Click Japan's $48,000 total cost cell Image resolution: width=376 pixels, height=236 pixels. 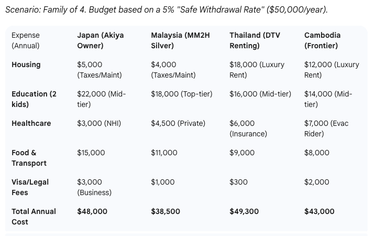pyautogui.click(x=92, y=211)
